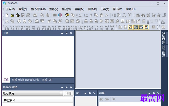Click the first Find binoculars icon
Screen dimensions: 169x106
pyautogui.click(x=138, y=15)
